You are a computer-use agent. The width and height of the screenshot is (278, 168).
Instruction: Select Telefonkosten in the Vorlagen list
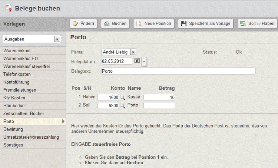(17, 74)
